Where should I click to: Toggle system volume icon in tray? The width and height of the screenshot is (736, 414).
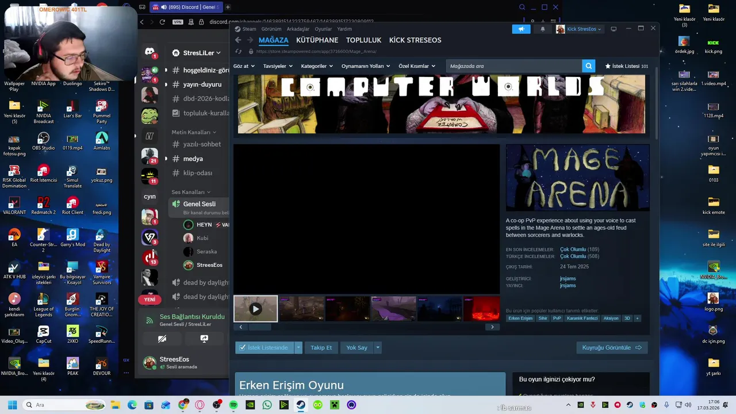[688, 405]
